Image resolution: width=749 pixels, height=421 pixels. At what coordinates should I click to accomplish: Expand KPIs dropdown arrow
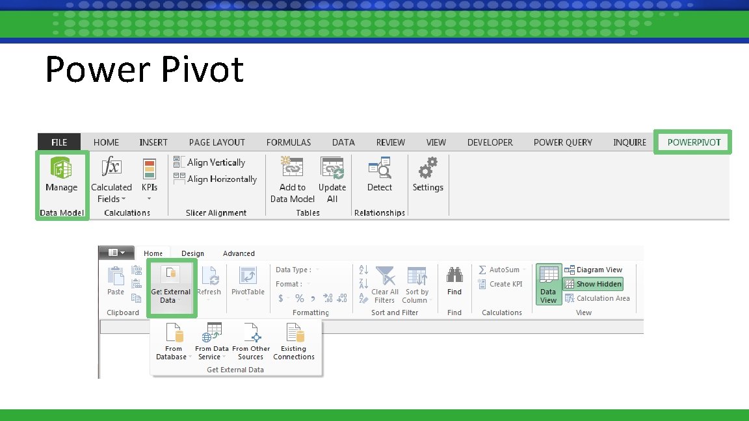150,199
